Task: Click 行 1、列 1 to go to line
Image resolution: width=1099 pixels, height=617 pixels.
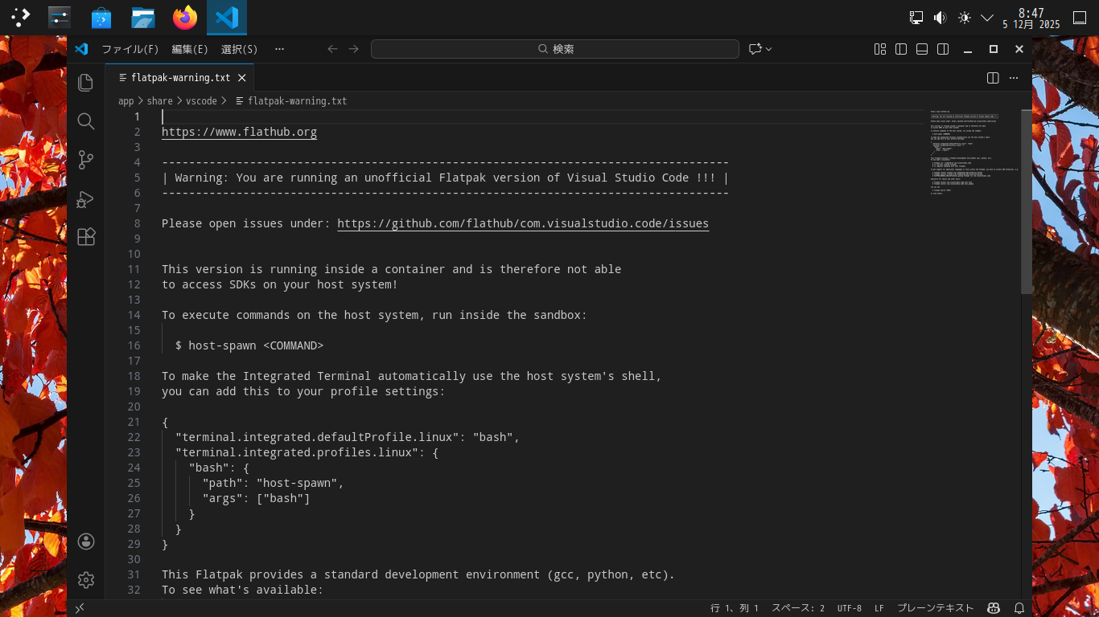Action: point(735,608)
